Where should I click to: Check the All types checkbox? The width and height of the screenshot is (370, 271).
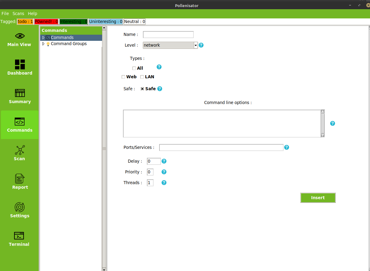coord(134,68)
